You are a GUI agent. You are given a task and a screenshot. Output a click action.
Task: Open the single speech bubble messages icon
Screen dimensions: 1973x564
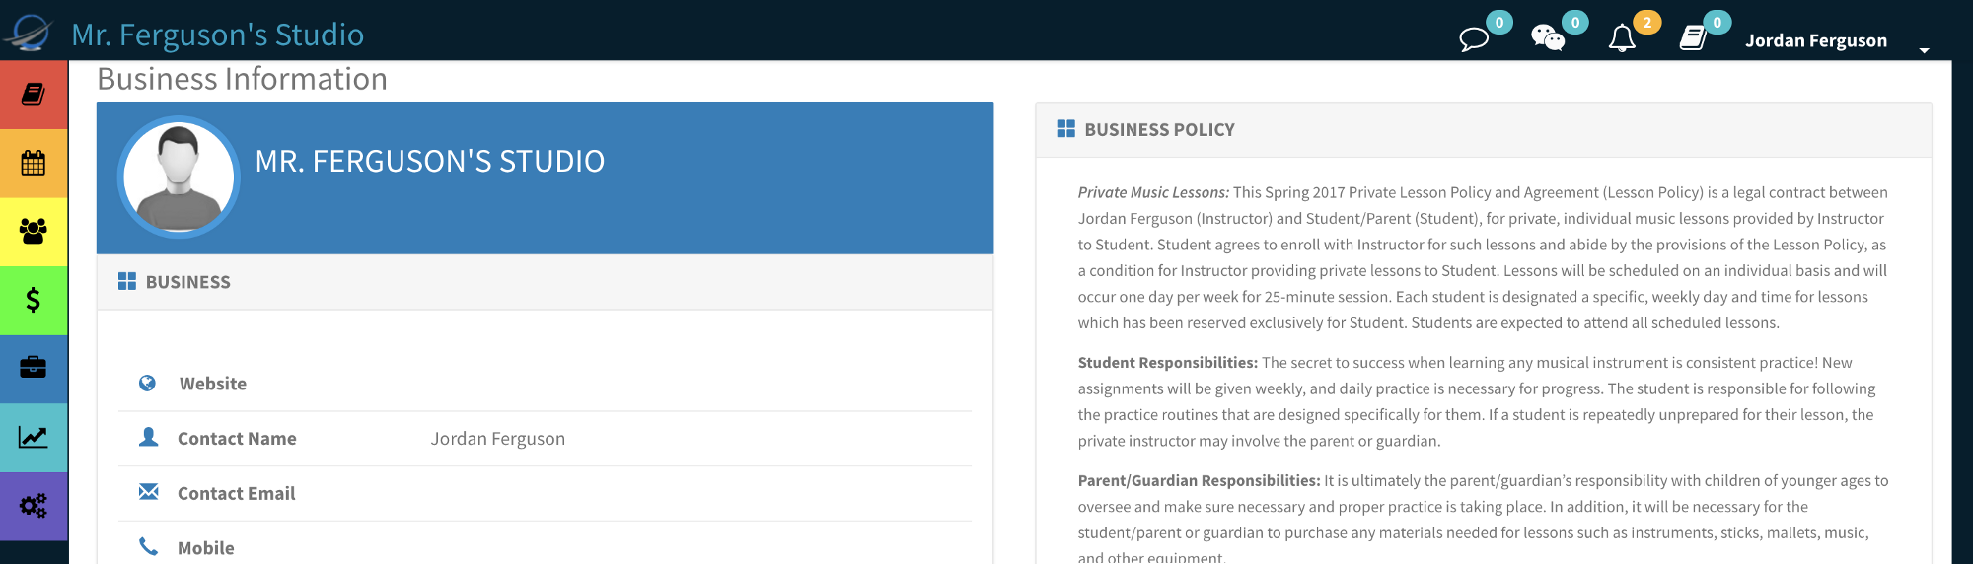coord(1474,39)
